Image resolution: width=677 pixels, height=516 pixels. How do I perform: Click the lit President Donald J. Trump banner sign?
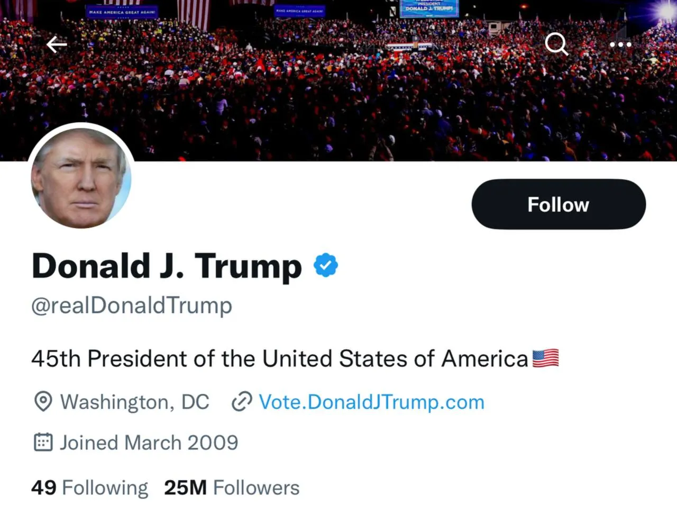pyautogui.click(x=429, y=8)
